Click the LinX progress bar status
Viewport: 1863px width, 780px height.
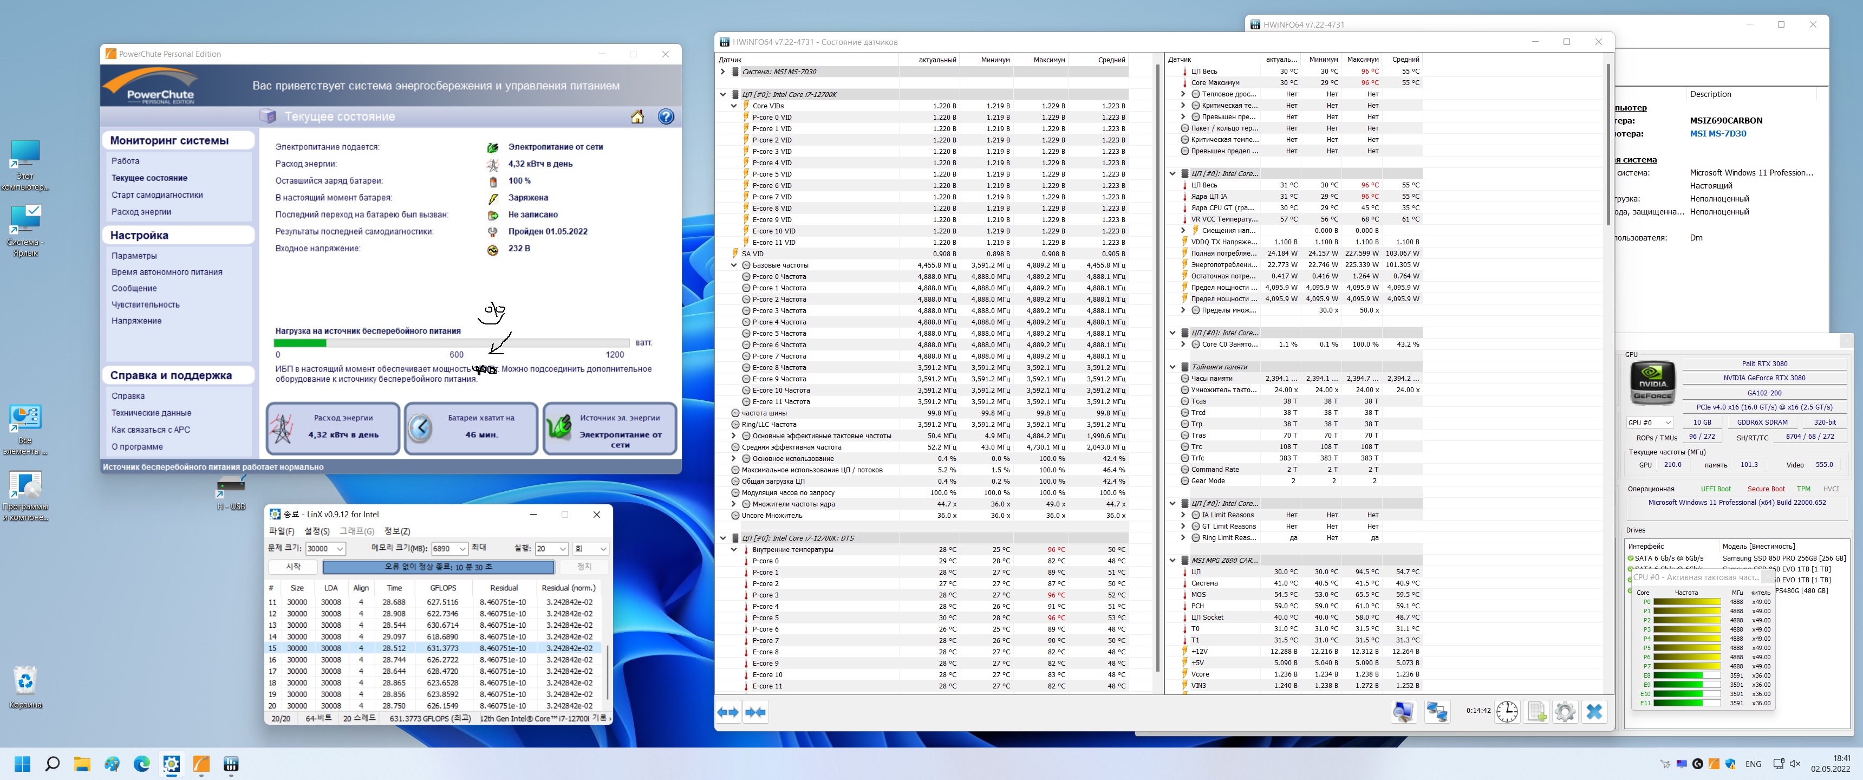click(438, 567)
